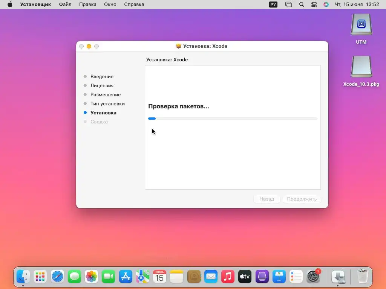Open Keynote from the Dock
Viewport: 386px width, 289px height.
(x=279, y=277)
